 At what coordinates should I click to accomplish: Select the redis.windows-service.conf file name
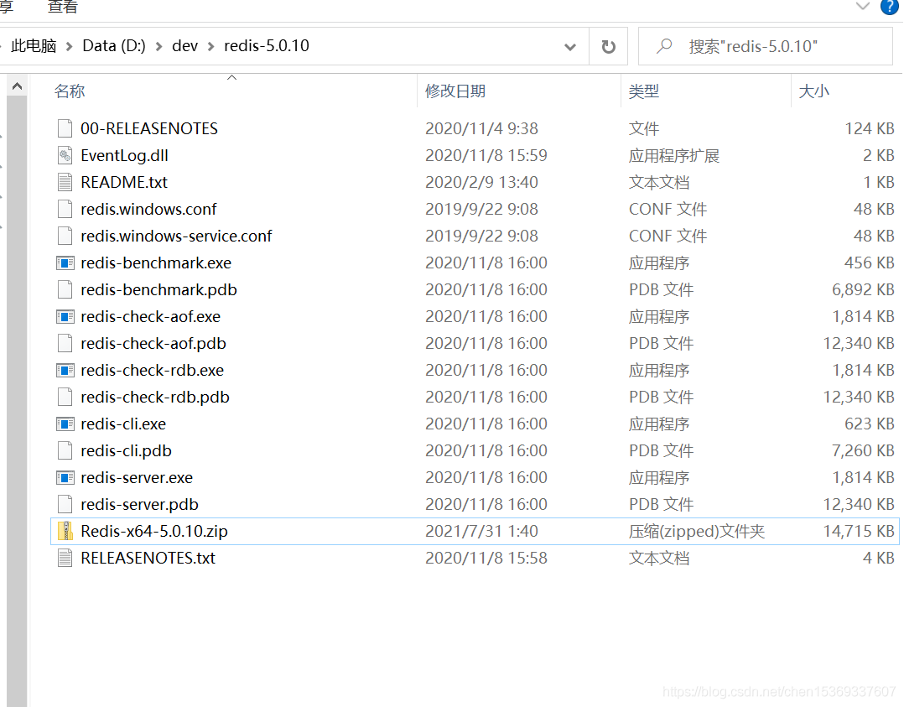176,236
